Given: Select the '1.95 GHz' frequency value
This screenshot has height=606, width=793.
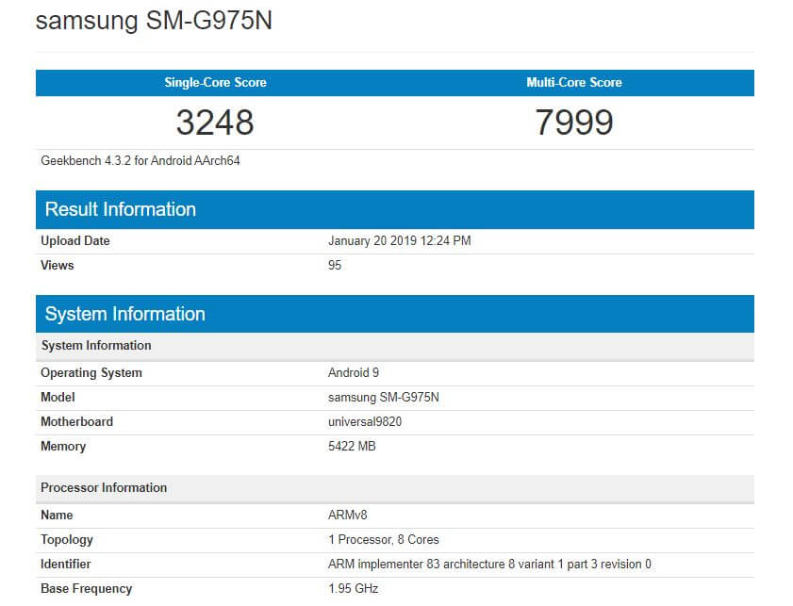Looking at the screenshot, I should 353,589.
